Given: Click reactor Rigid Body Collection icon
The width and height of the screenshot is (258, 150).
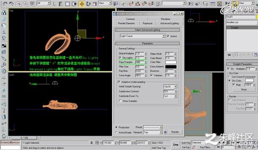Looking at the screenshot, I should click(4, 13).
